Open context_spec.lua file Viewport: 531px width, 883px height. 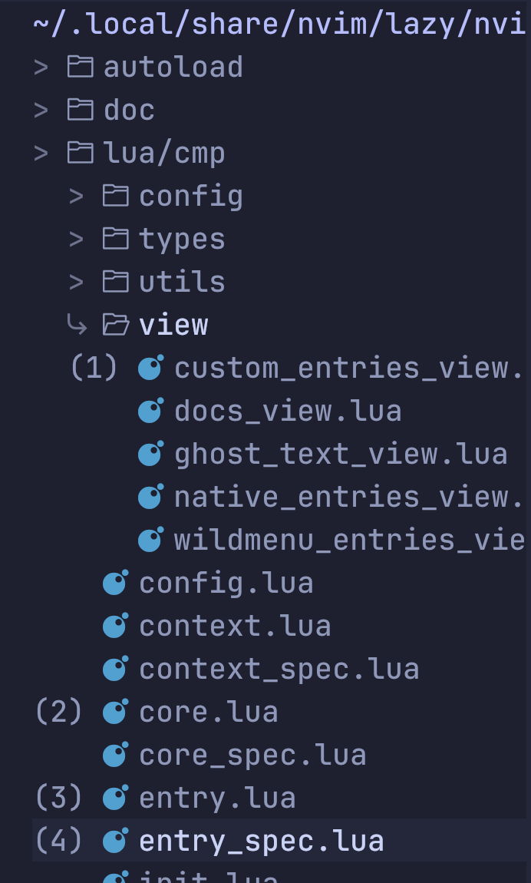coord(279,669)
